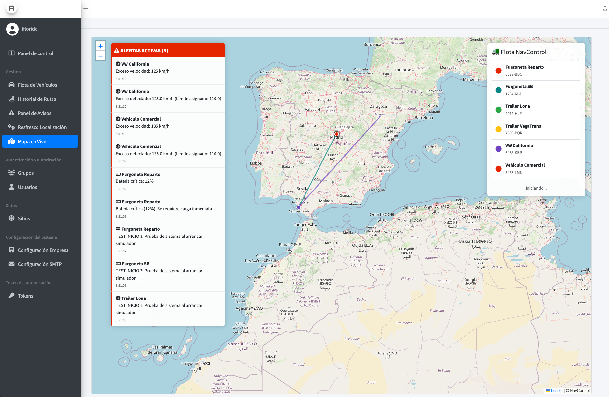The image size is (609, 397).
Task: Click the red color dot for Vehículo Comercial
Action: pos(498,169)
